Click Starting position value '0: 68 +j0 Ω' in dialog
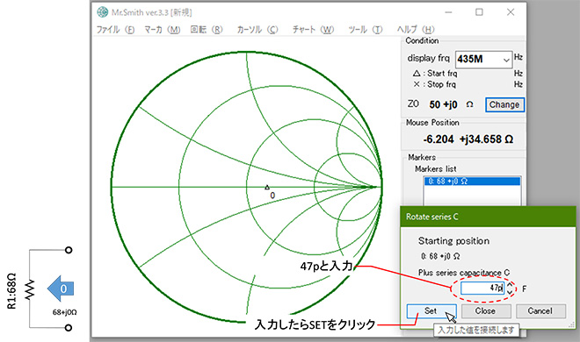580x342 pixels. (x=440, y=256)
